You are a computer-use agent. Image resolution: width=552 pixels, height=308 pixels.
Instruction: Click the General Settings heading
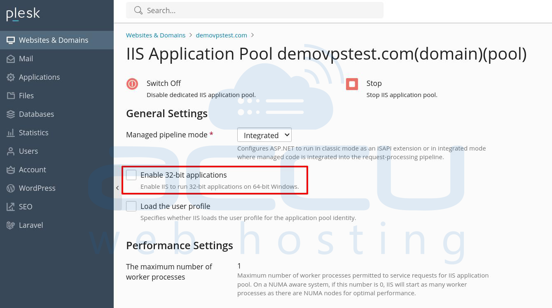167,113
